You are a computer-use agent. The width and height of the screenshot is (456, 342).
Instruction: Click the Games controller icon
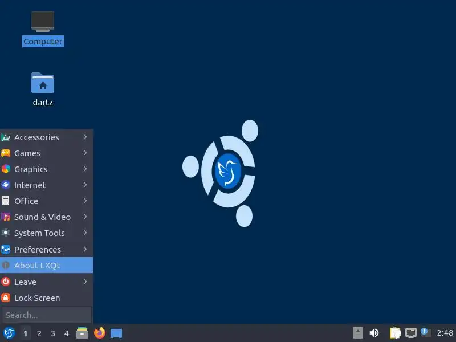click(6, 153)
